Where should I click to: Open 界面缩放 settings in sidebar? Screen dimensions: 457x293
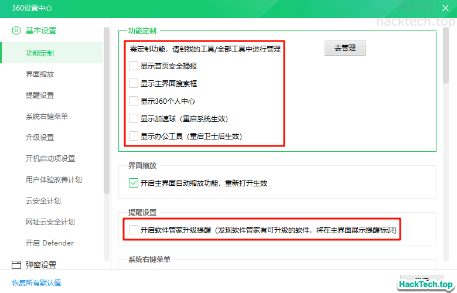coord(40,74)
